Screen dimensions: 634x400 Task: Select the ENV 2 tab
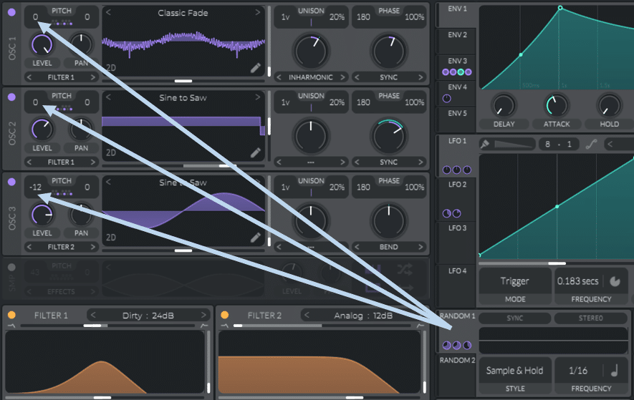[x=457, y=35]
